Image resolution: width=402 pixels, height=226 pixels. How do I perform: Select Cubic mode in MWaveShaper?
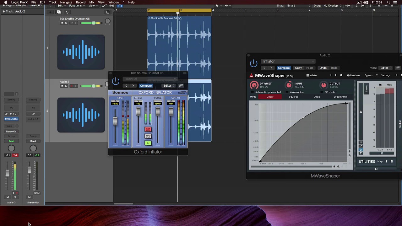coord(317,97)
